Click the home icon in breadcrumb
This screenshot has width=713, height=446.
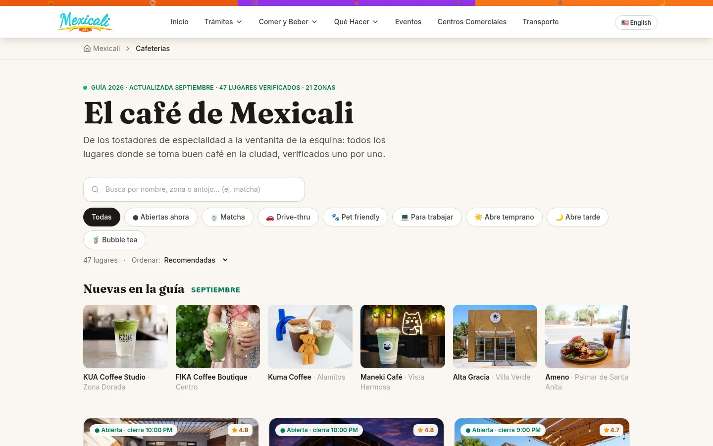[x=87, y=49]
